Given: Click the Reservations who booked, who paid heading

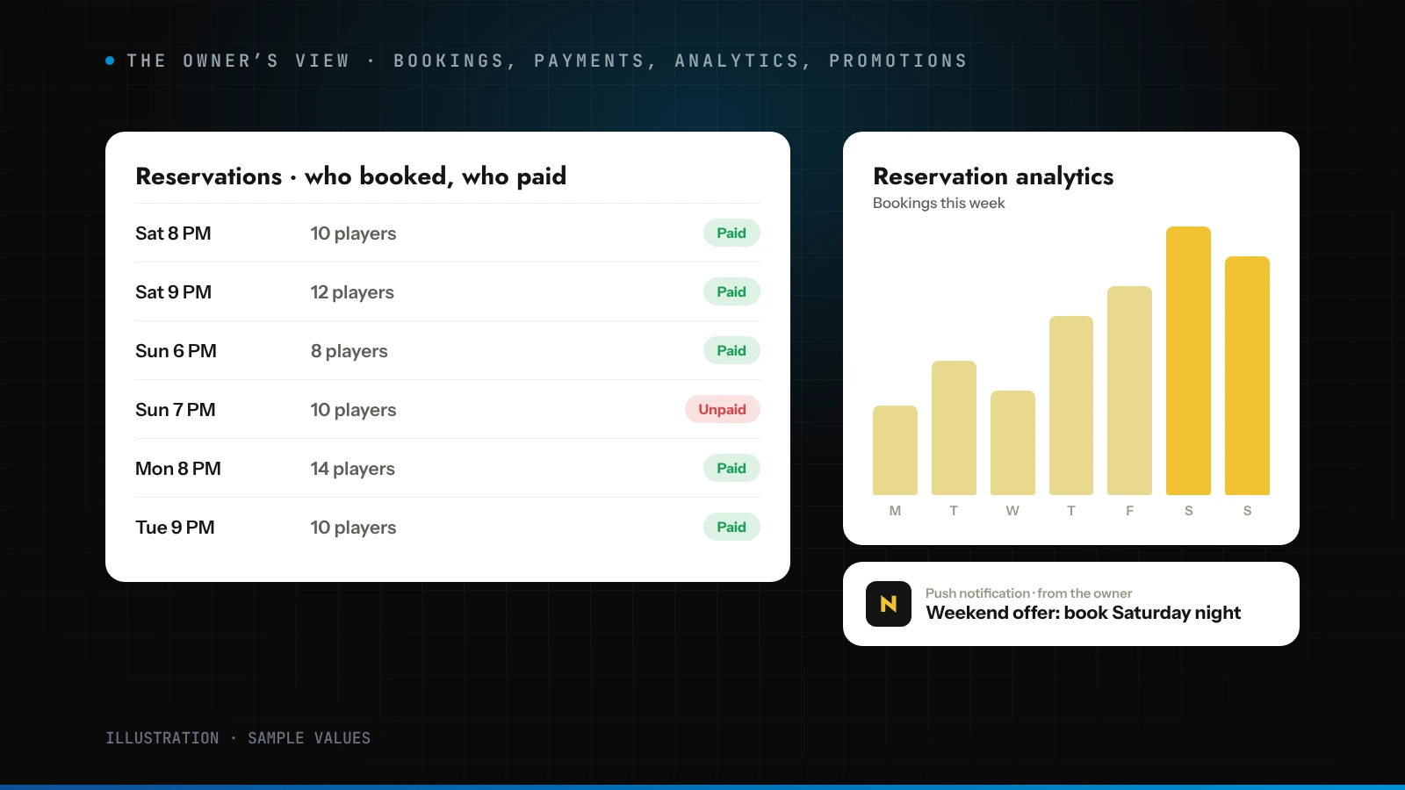Looking at the screenshot, I should [351, 176].
